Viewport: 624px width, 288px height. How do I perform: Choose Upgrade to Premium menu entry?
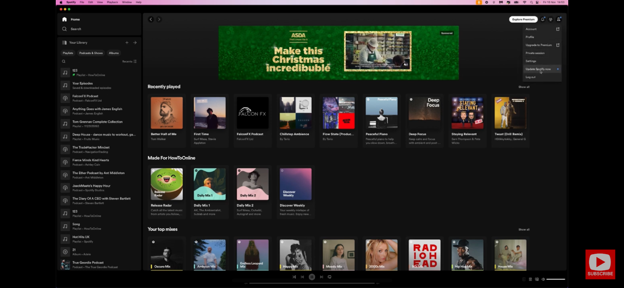pyautogui.click(x=542, y=45)
